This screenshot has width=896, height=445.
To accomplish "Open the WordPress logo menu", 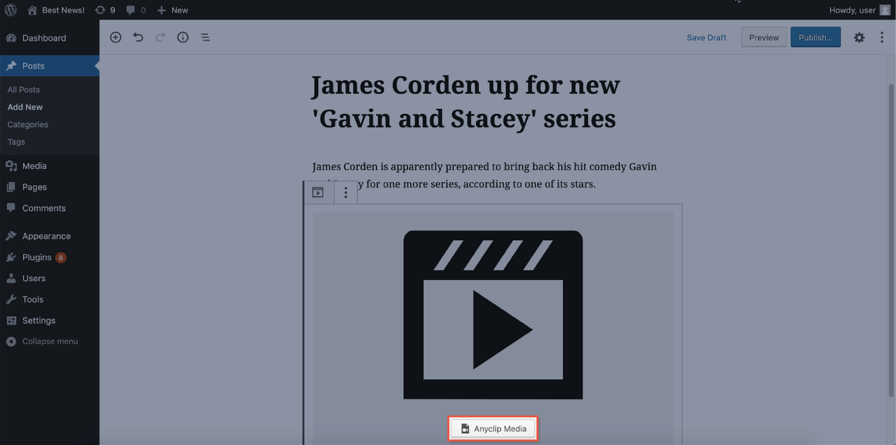I will click(x=11, y=10).
